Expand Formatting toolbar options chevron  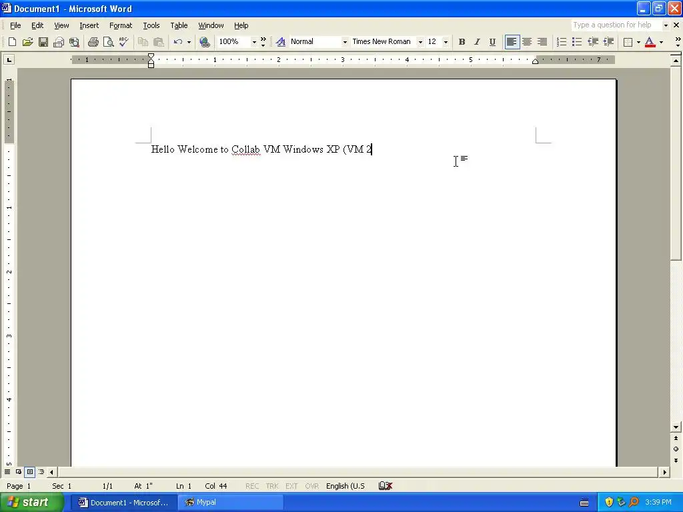(x=678, y=42)
